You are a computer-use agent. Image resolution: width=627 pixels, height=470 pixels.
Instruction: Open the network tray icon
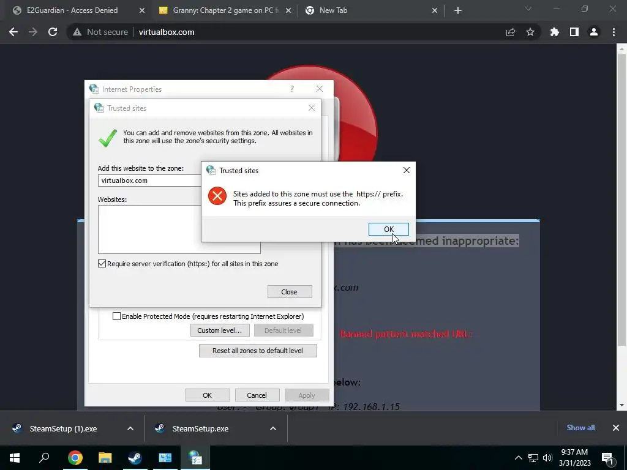point(533,458)
